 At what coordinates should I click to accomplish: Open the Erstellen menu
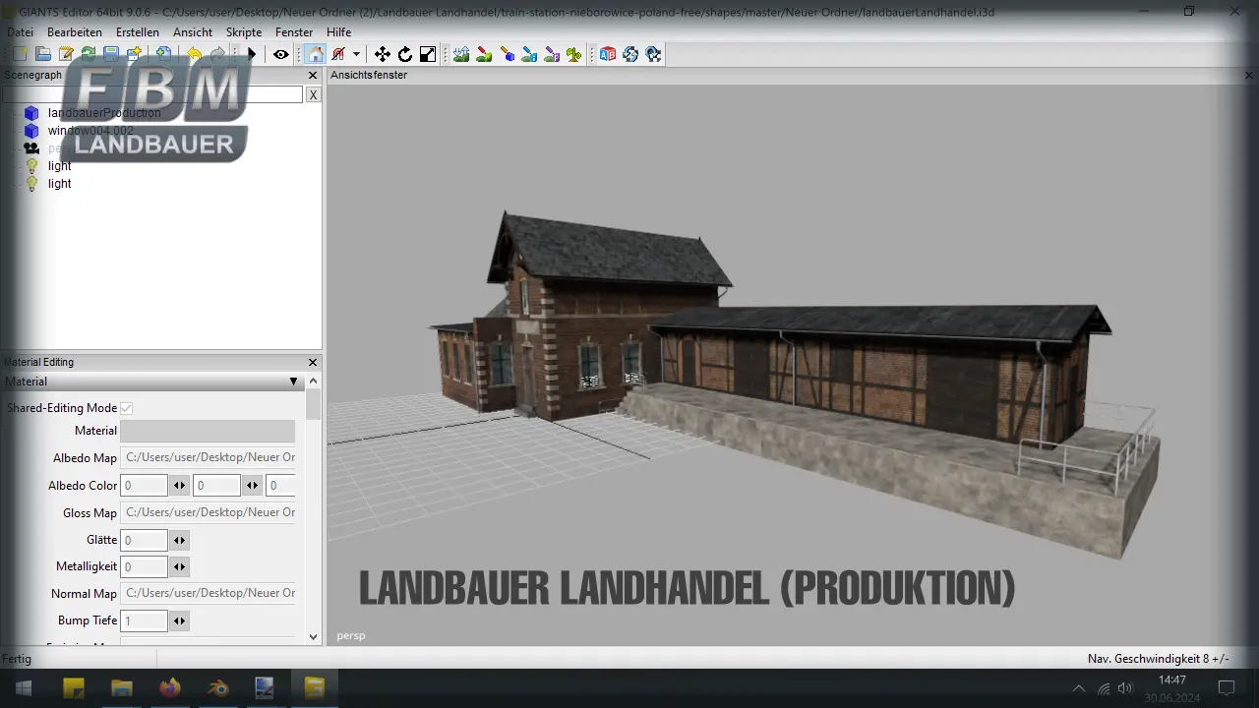tap(138, 32)
